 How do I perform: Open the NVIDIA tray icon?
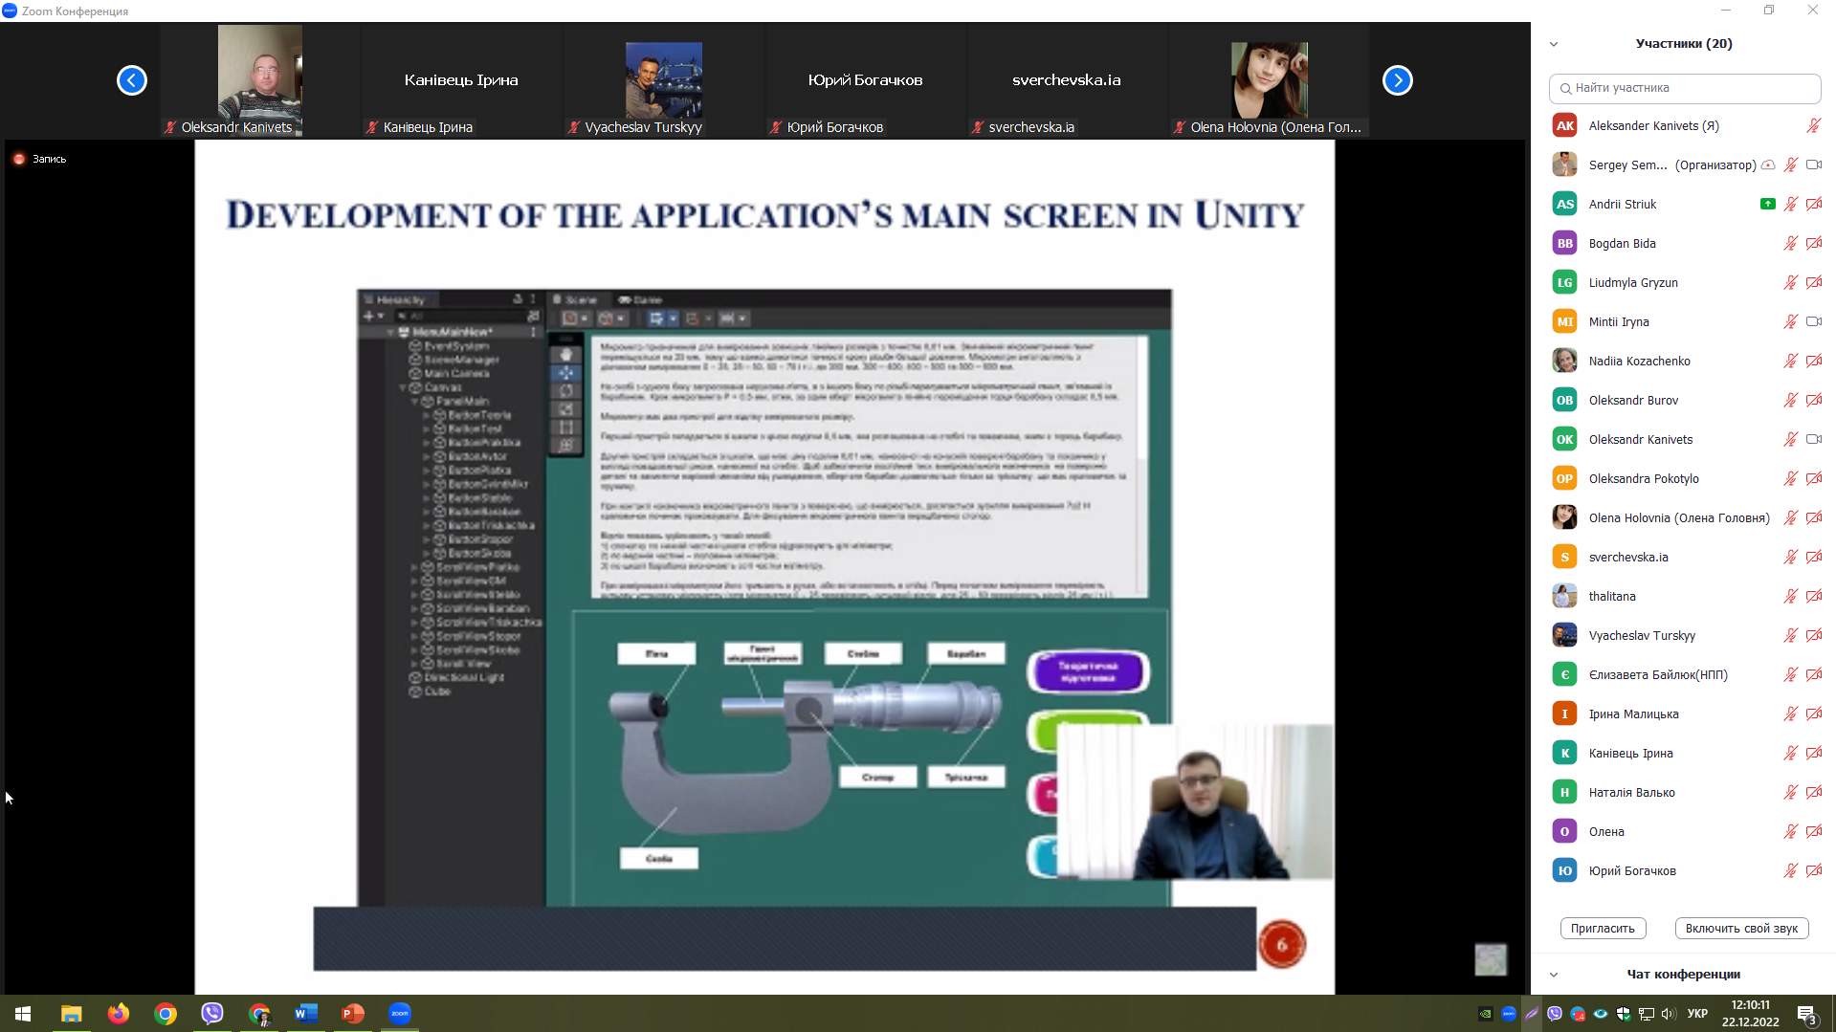point(1486,1014)
